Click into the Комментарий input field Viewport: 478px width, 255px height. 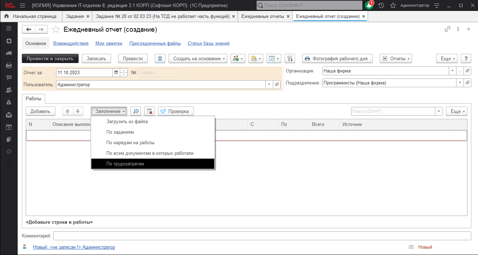point(262,236)
